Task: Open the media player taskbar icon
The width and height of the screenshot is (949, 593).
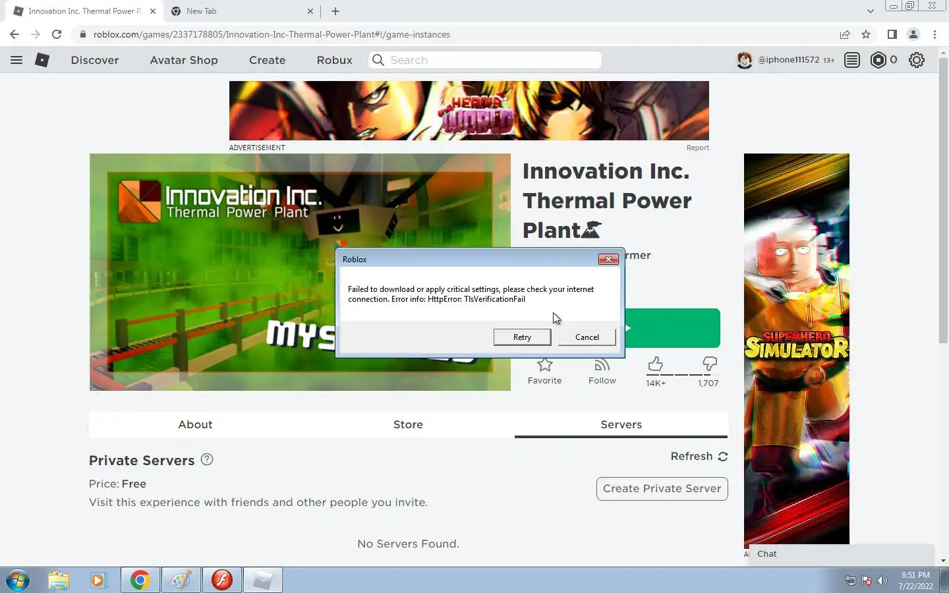Action: pos(99,580)
